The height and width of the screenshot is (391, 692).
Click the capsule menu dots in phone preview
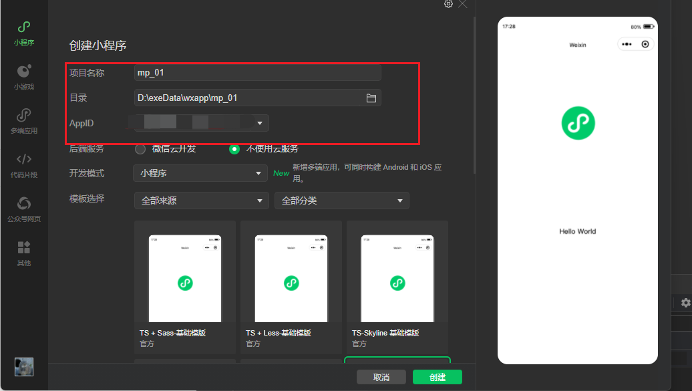(627, 44)
